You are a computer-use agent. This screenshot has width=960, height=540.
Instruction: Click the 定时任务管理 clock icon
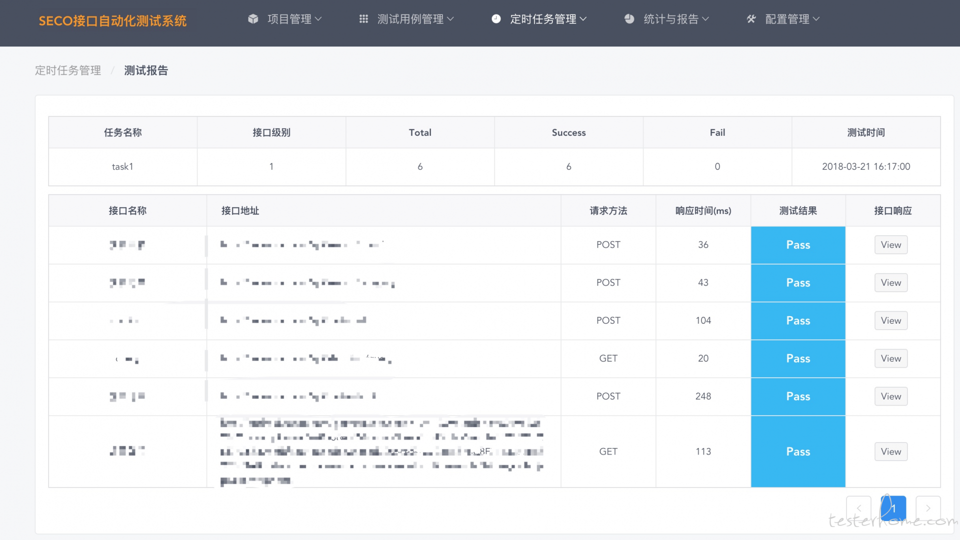click(496, 19)
